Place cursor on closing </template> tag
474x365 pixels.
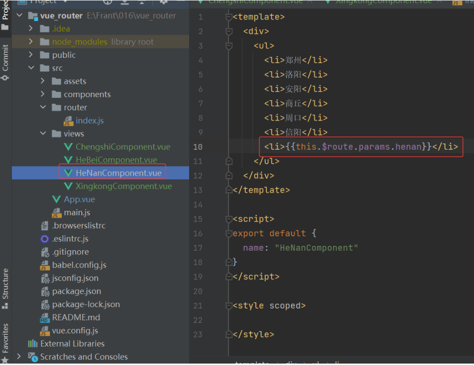pyautogui.click(x=261, y=190)
